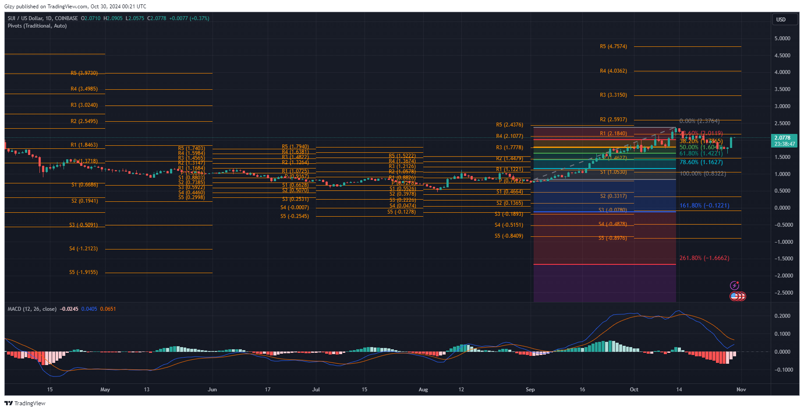Click the S5 (-0.8409) pivot label

[509, 236]
